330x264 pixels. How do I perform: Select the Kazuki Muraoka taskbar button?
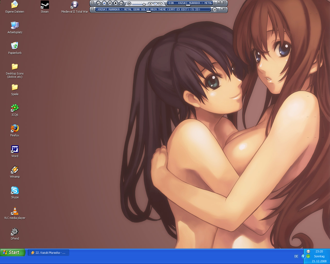click(x=48, y=253)
